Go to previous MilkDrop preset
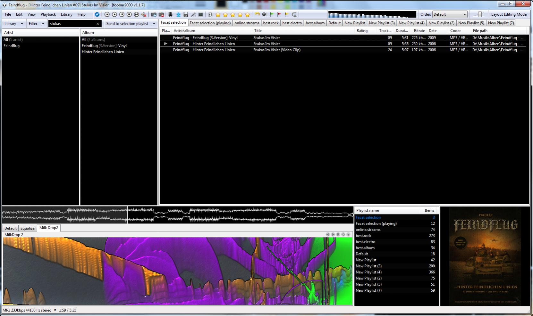Image resolution: width=533 pixels, height=316 pixels. point(328,235)
